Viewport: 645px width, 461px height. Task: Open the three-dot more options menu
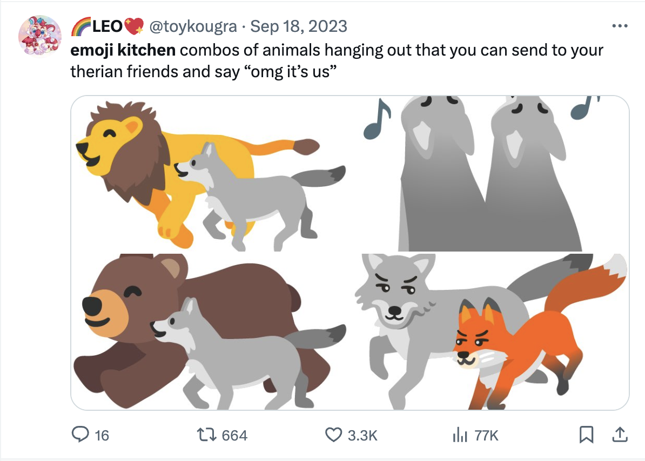click(619, 26)
